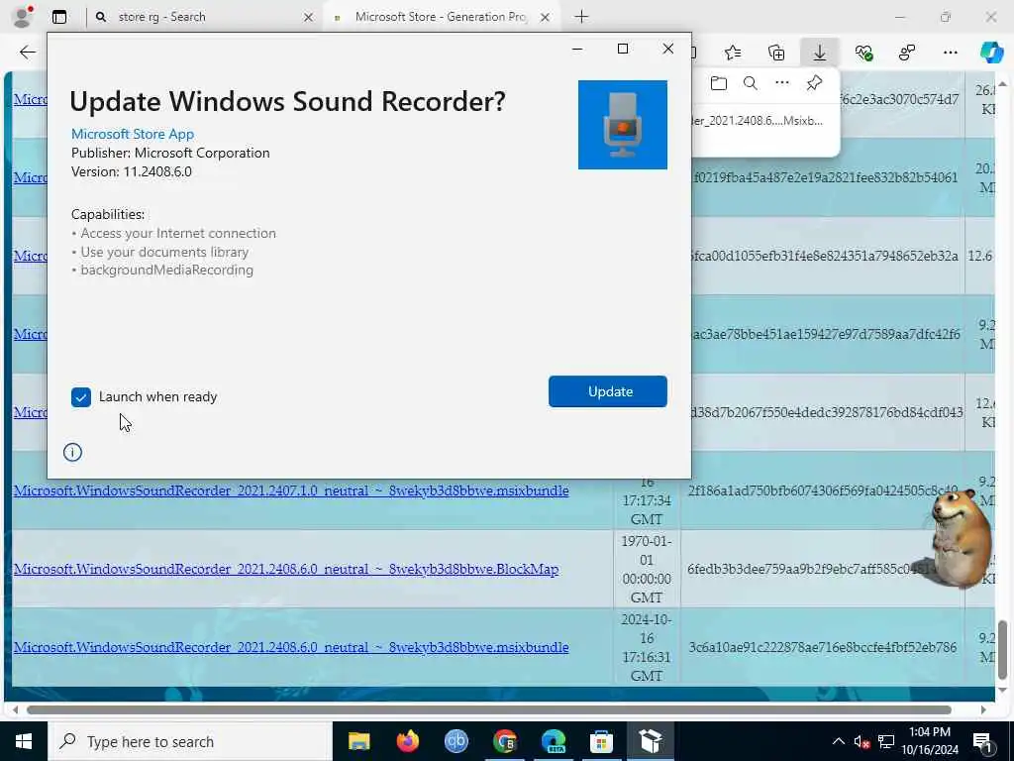Pin the downloads panel
This screenshot has height=761, width=1014.
pyautogui.click(x=814, y=83)
